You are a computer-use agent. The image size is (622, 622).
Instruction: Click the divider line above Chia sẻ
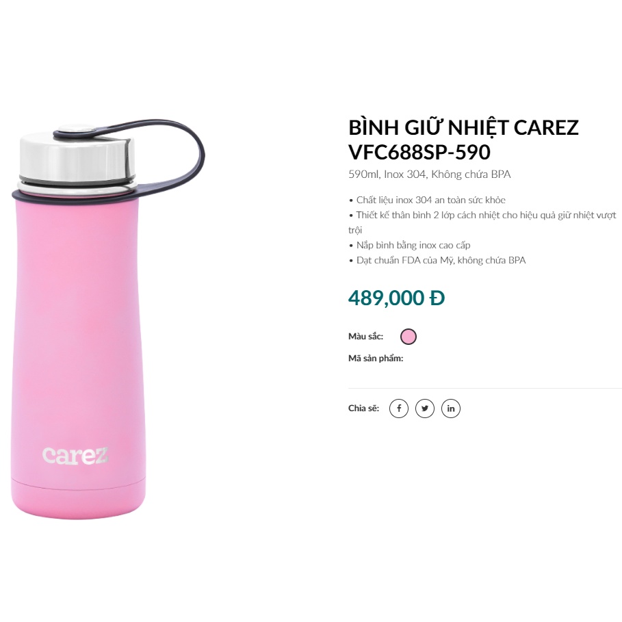tap(485, 388)
